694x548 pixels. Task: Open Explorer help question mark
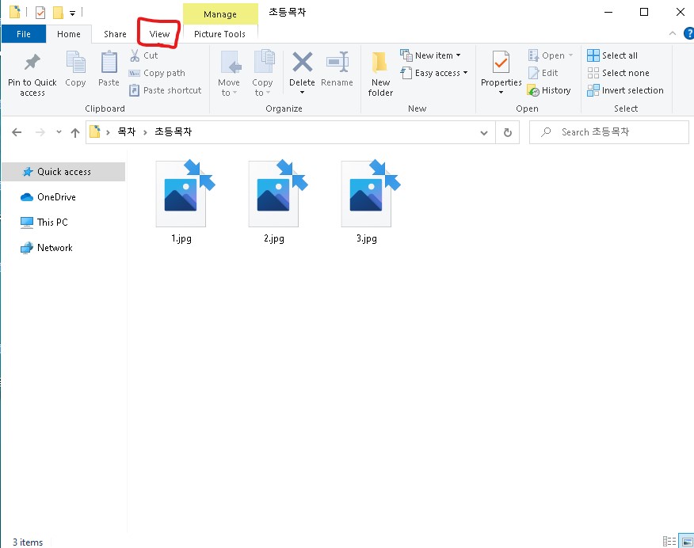(x=688, y=33)
